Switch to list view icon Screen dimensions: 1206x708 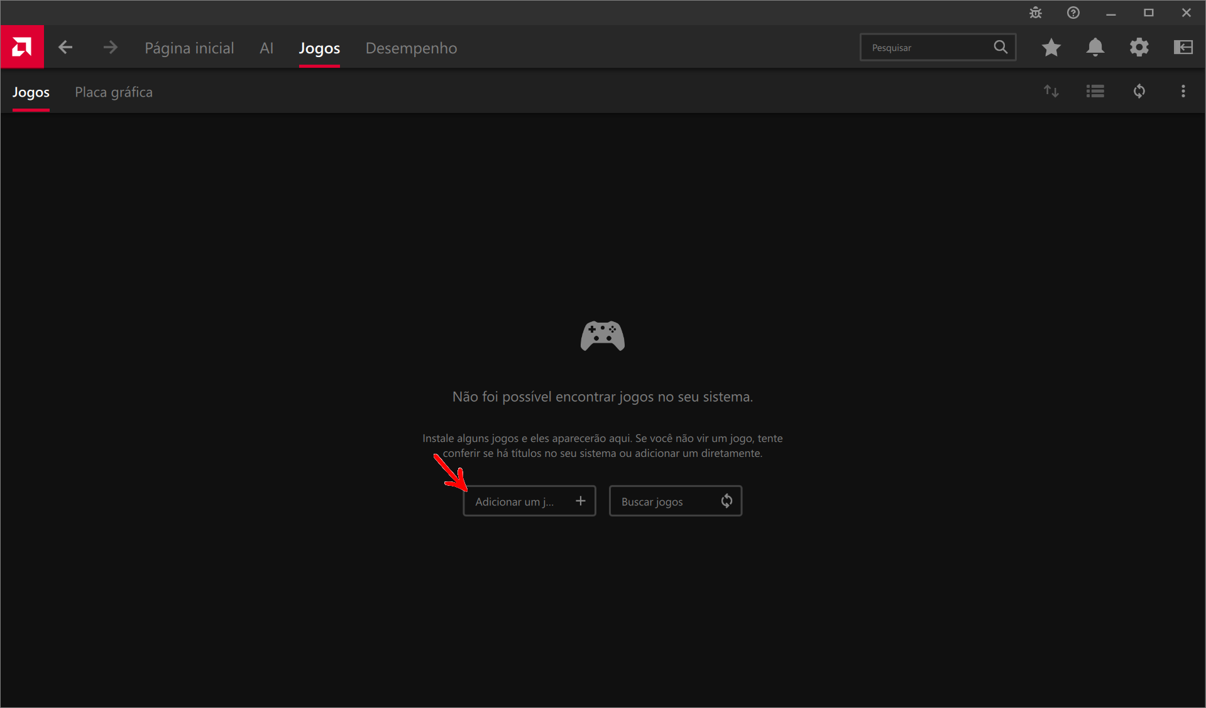coord(1095,92)
